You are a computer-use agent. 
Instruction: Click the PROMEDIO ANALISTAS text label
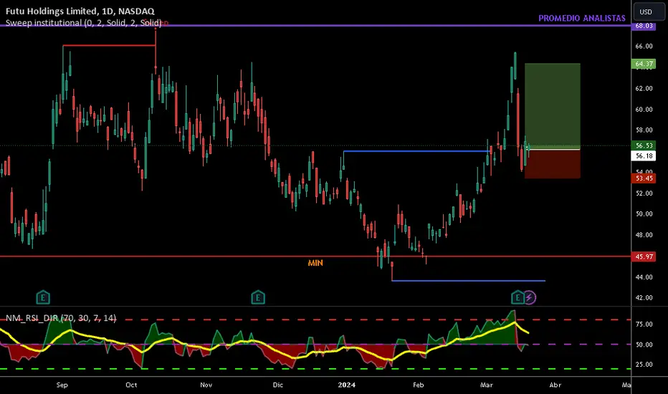(582, 19)
